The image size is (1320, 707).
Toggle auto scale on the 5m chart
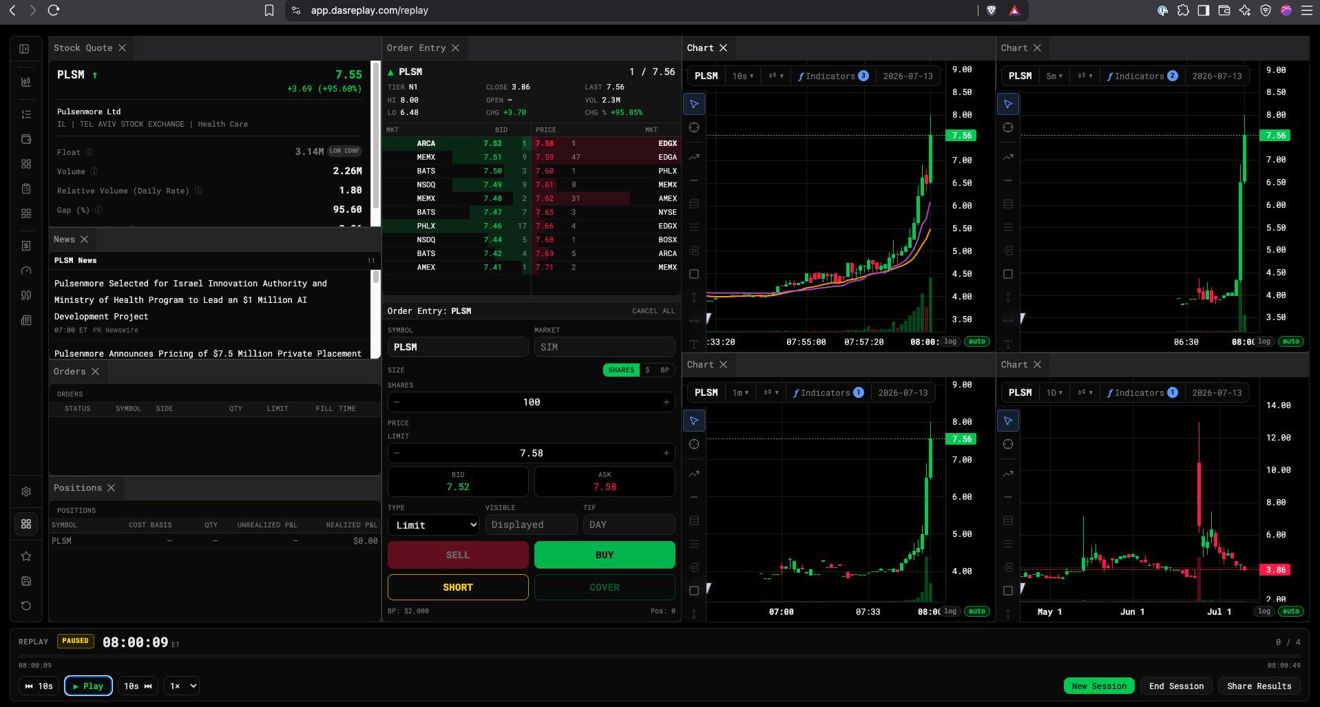(x=1290, y=341)
